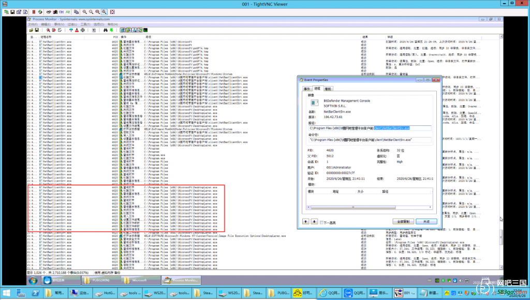Zoom out of the TightVNC view
530x300 pixels.
(x=91, y=12)
